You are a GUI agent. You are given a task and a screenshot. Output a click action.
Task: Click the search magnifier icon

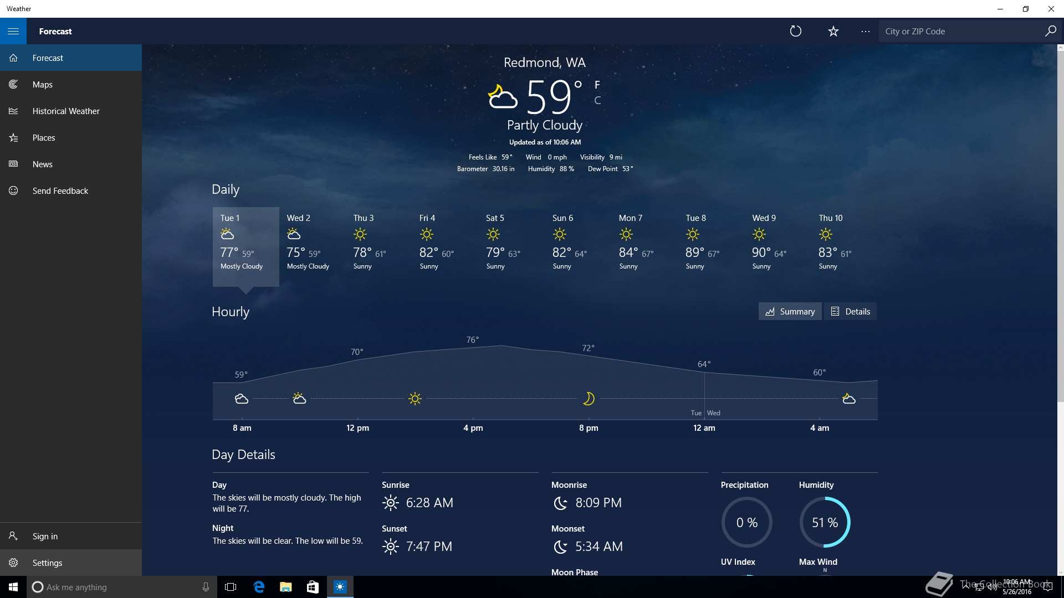(1050, 31)
